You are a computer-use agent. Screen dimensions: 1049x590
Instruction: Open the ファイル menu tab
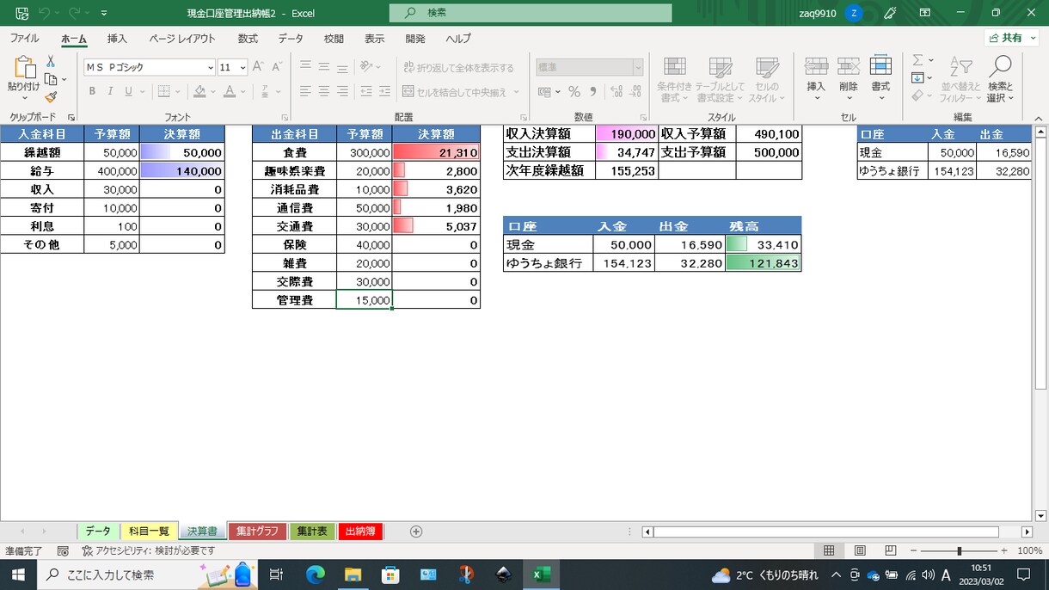pyautogui.click(x=24, y=39)
